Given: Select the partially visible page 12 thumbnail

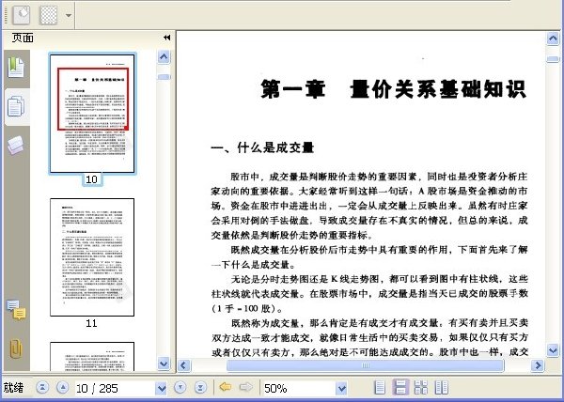Looking at the screenshot, I should tap(92, 356).
